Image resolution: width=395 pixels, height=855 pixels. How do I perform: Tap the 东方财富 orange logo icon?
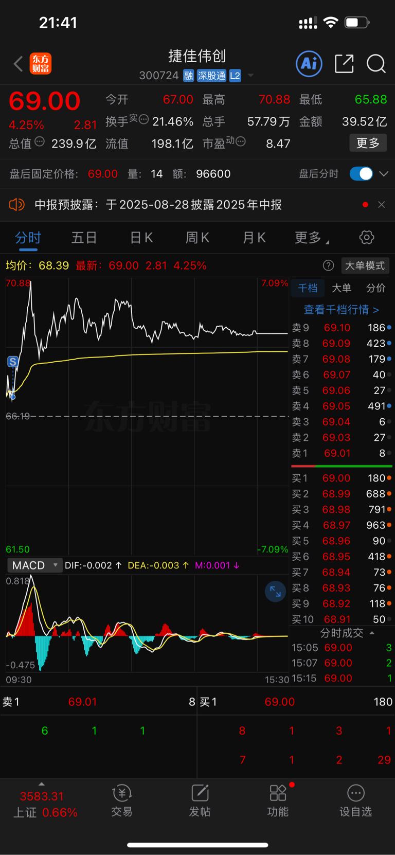tap(41, 64)
